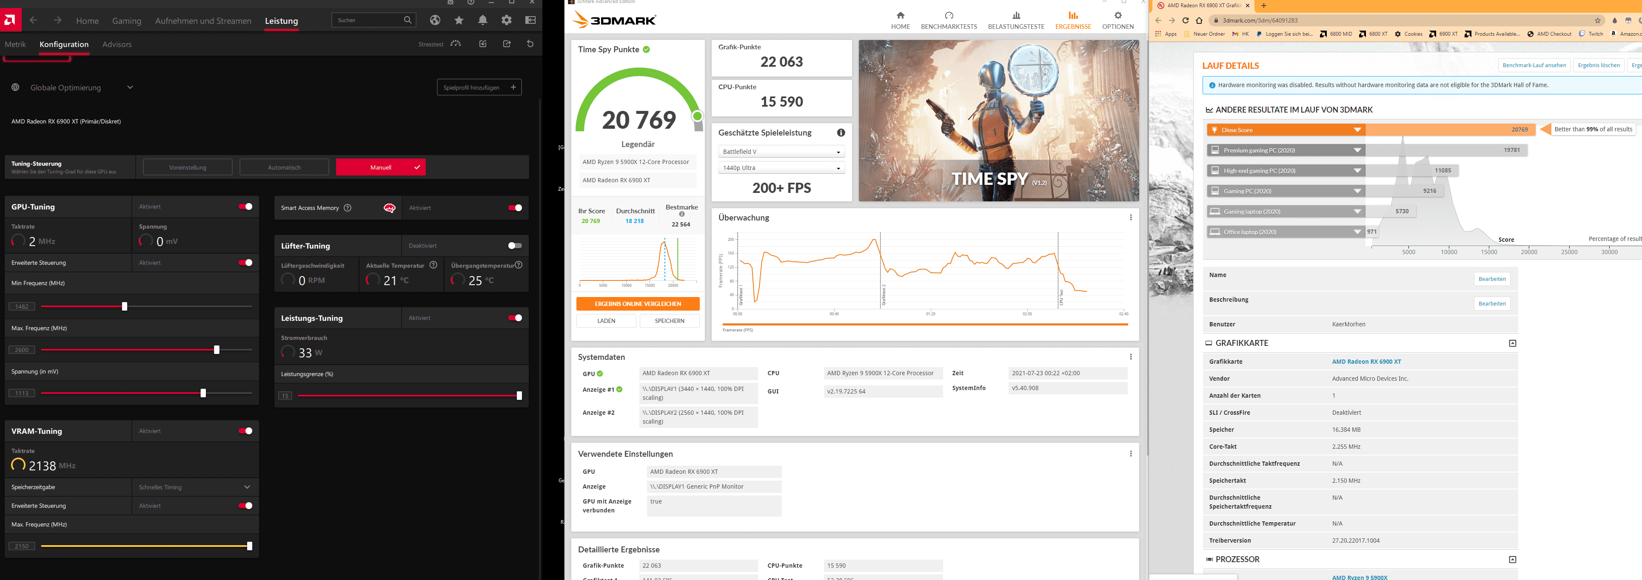Screen dimensions: 1642x580
Task: Open Aufnehmen und Streamen tab
Action: 203,21
